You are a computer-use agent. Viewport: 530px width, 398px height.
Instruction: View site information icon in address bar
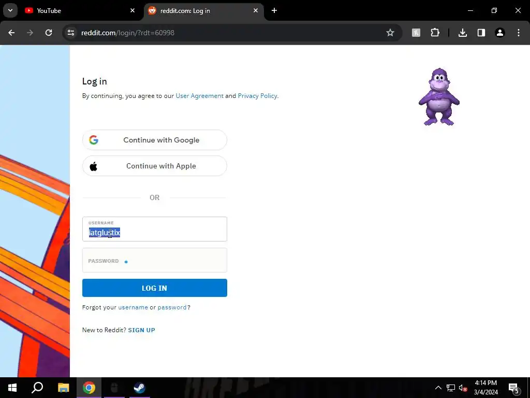tap(71, 33)
